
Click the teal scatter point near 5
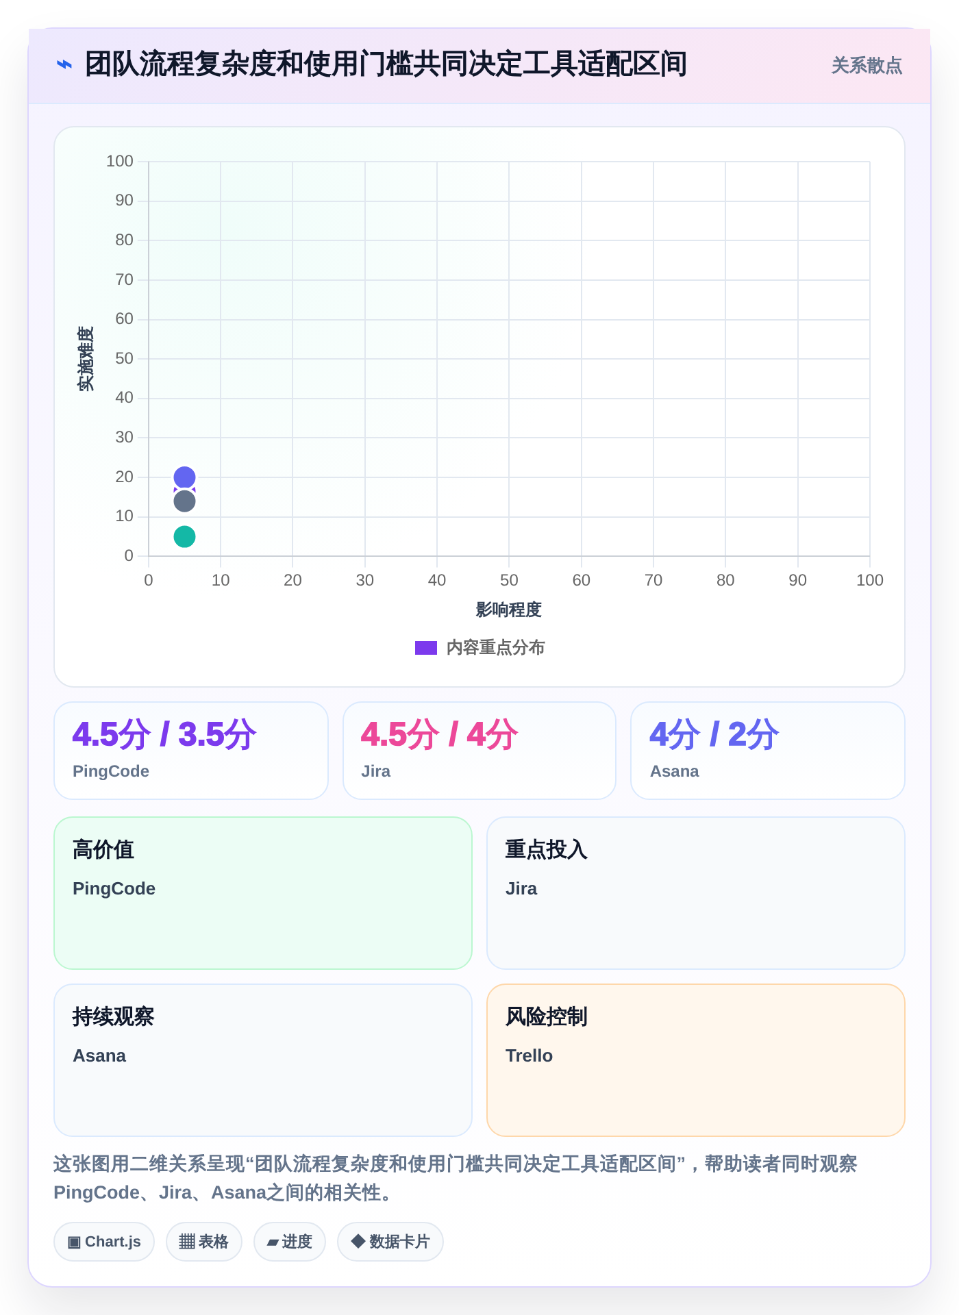coord(184,536)
